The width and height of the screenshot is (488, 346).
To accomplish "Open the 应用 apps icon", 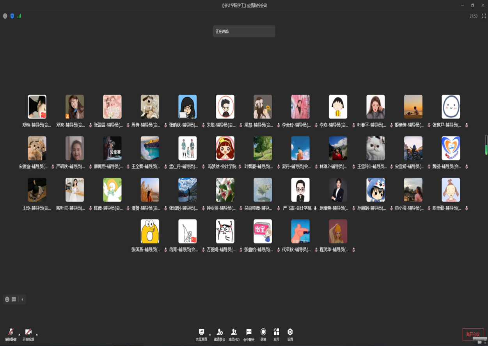I will click(x=276, y=332).
